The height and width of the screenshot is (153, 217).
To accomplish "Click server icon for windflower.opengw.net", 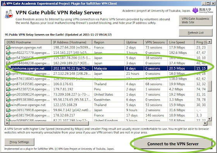I will (8, 105).
